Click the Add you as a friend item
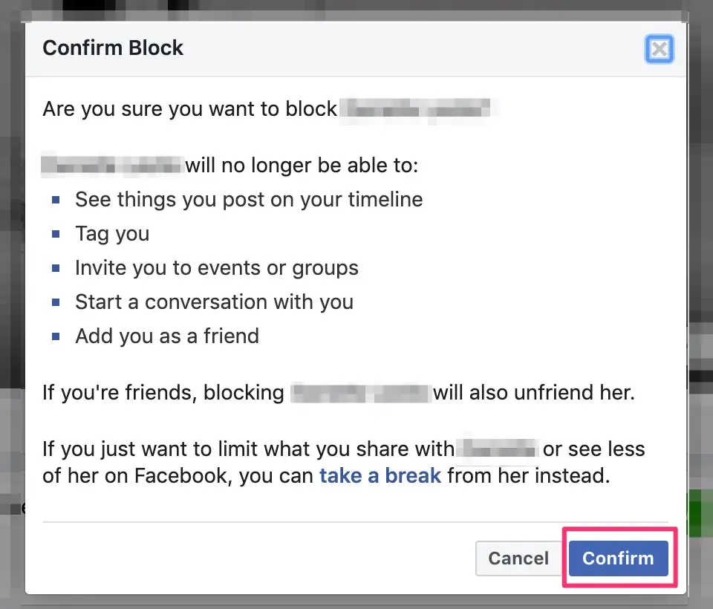 click(166, 336)
